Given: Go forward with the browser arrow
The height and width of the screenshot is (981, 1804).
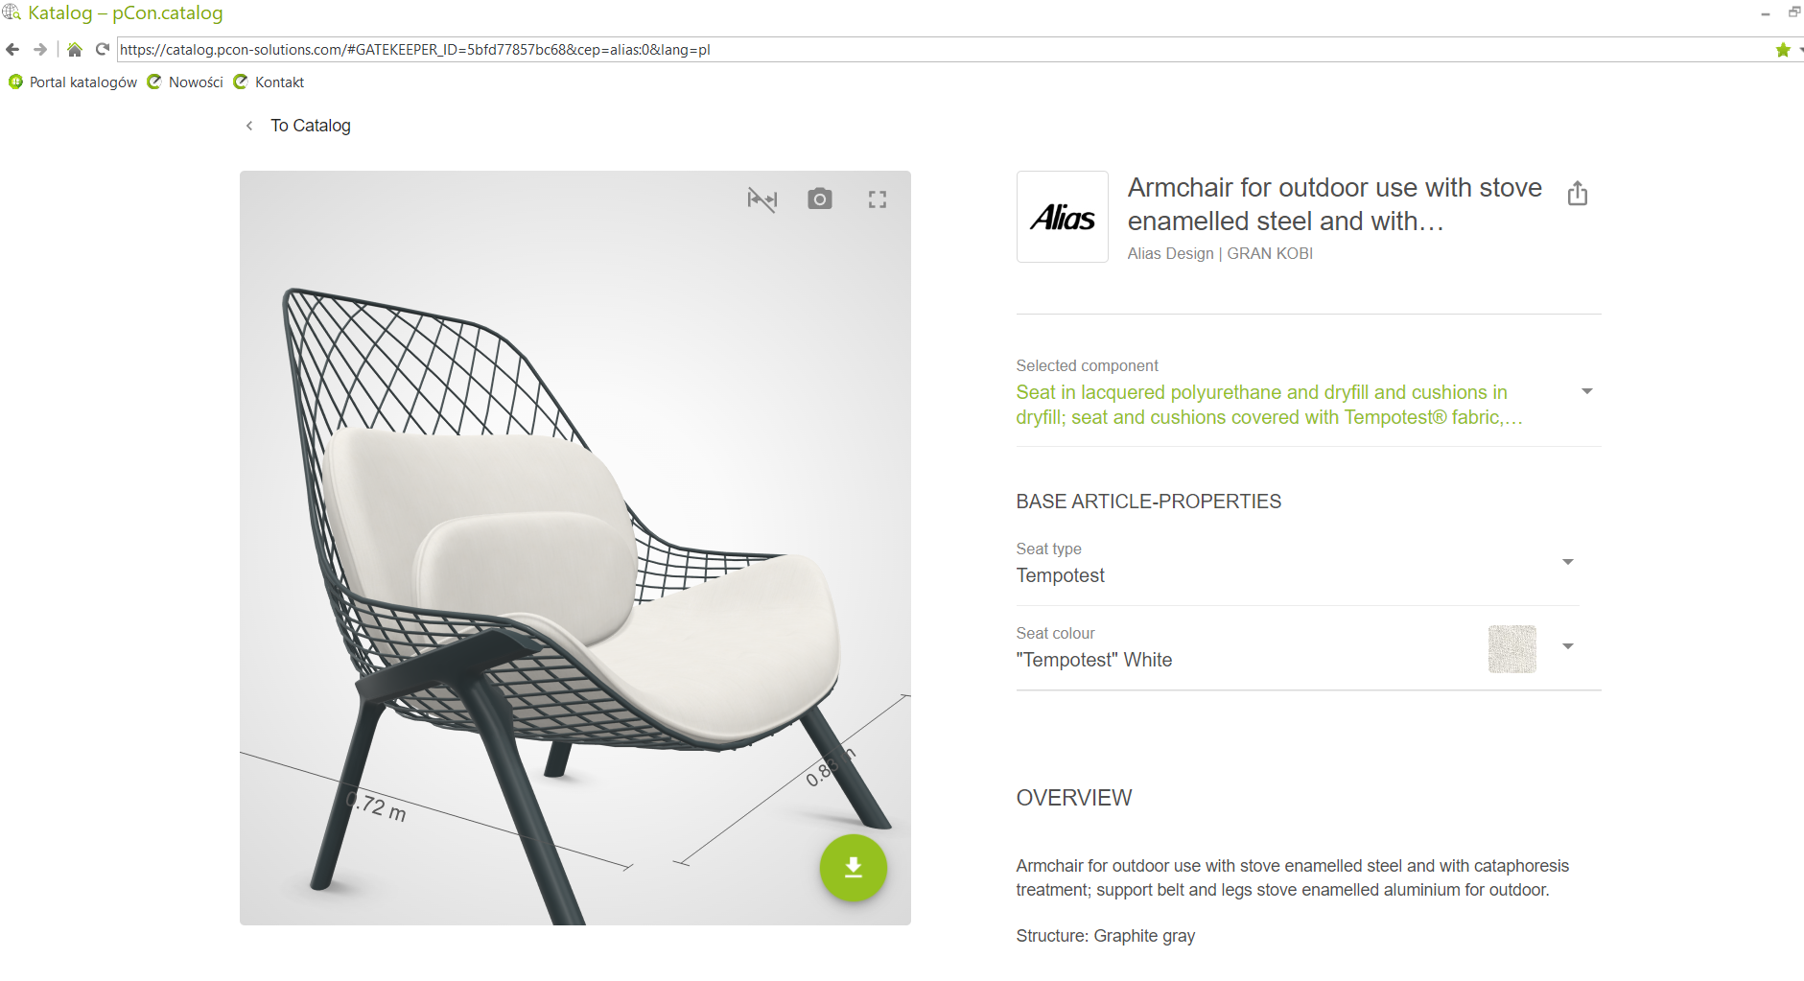Looking at the screenshot, I should pos(39,50).
